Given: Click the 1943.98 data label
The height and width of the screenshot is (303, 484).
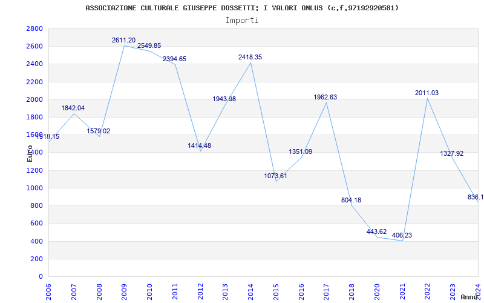Looking at the screenshot, I should pos(224,99).
